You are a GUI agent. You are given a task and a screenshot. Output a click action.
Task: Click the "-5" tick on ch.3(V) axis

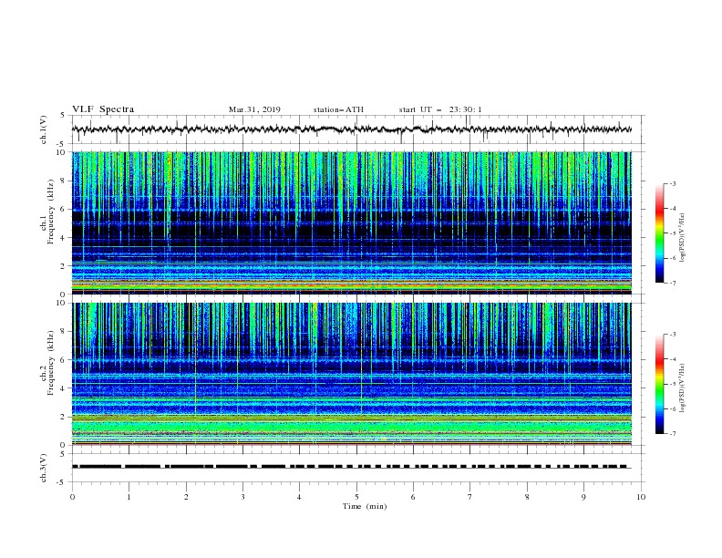[62, 482]
